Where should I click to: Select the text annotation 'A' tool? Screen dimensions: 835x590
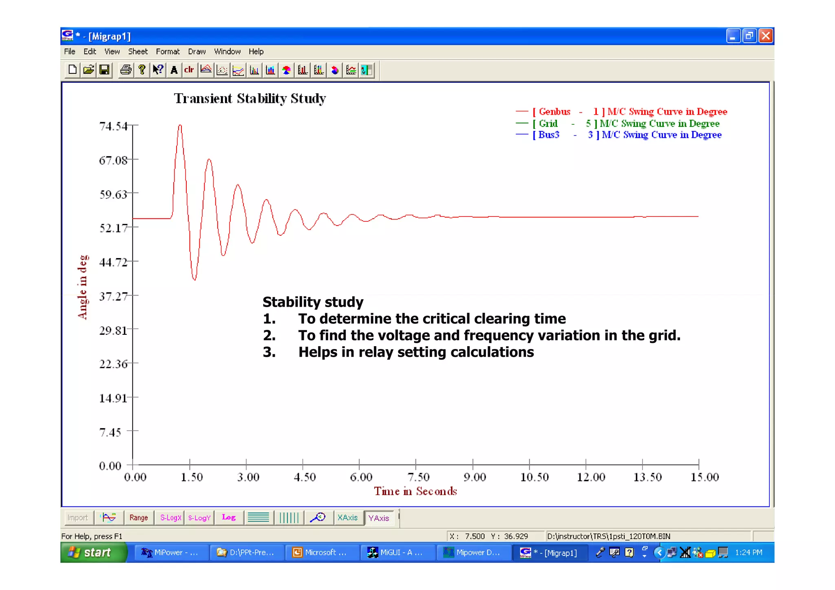[x=174, y=70]
